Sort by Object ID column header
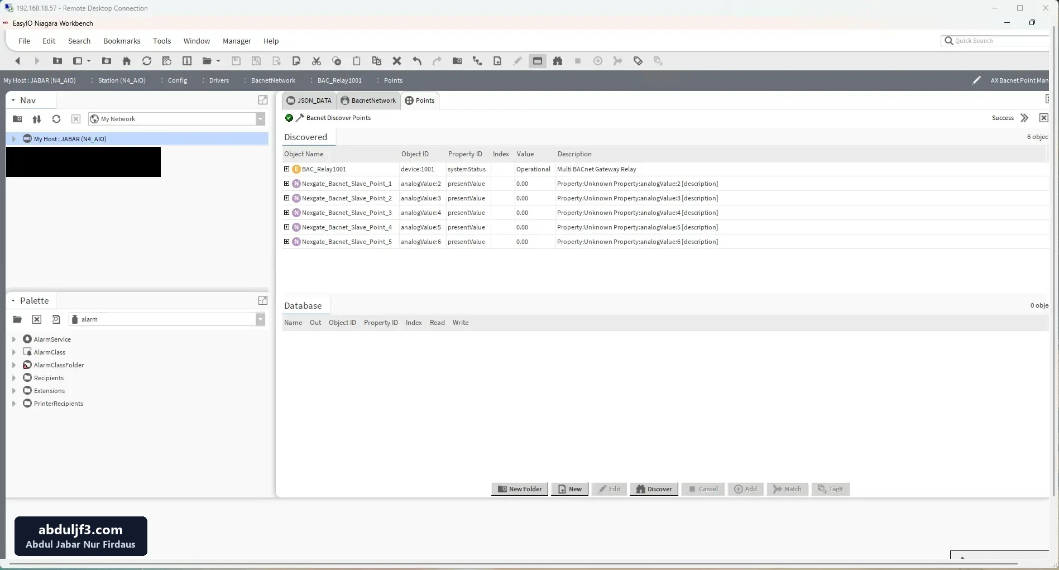 tap(415, 154)
